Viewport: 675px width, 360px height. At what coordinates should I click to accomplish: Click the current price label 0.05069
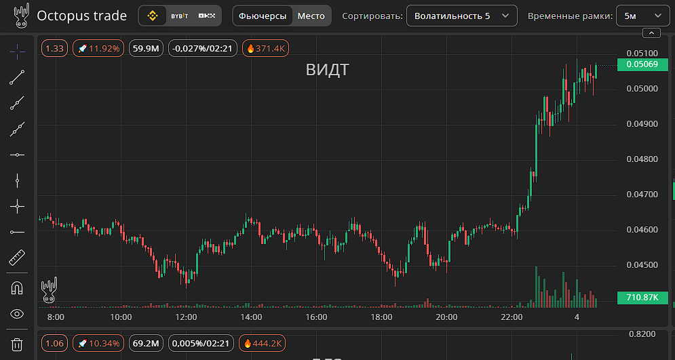point(642,64)
